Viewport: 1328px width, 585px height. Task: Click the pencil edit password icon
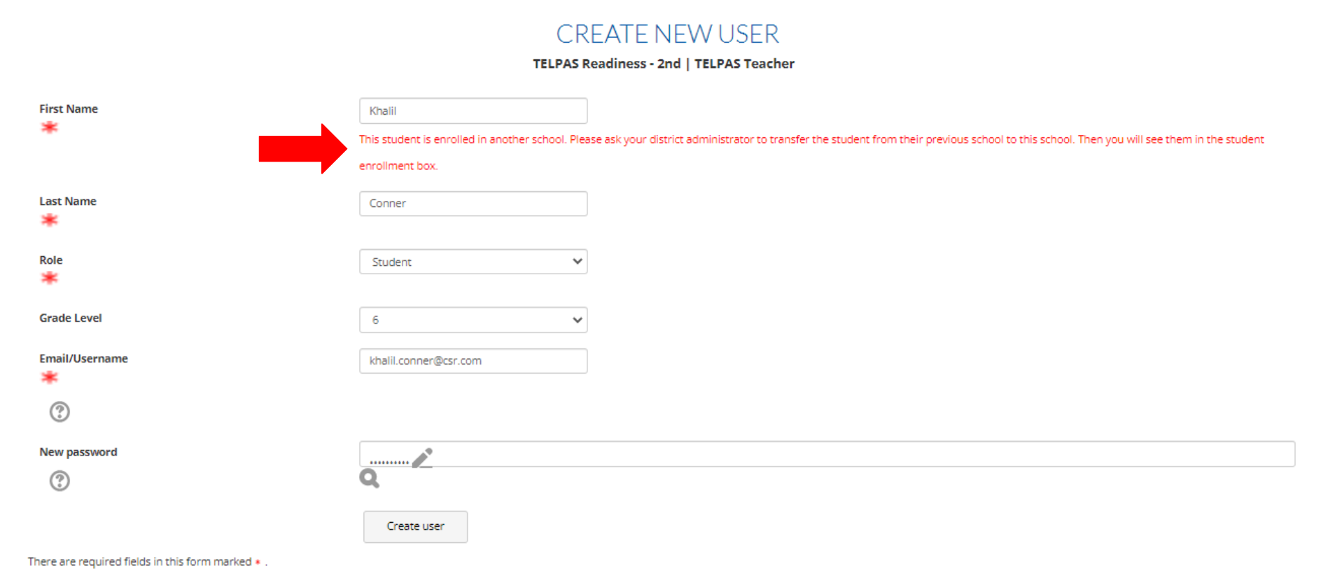click(x=422, y=458)
